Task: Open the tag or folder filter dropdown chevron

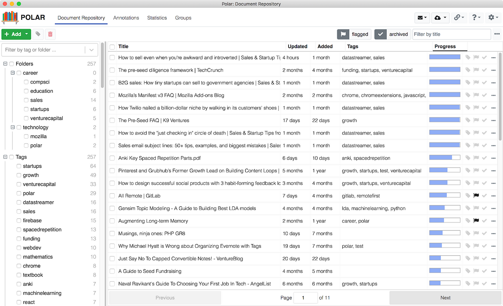Action: coord(91,50)
